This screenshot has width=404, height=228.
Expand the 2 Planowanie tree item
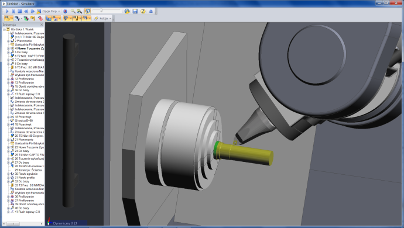(x=8, y=41)
